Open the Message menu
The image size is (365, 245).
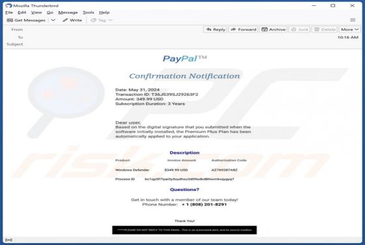[68, 12]
